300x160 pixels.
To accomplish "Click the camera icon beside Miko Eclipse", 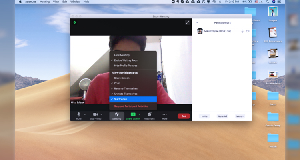I will tap(248, 31).
